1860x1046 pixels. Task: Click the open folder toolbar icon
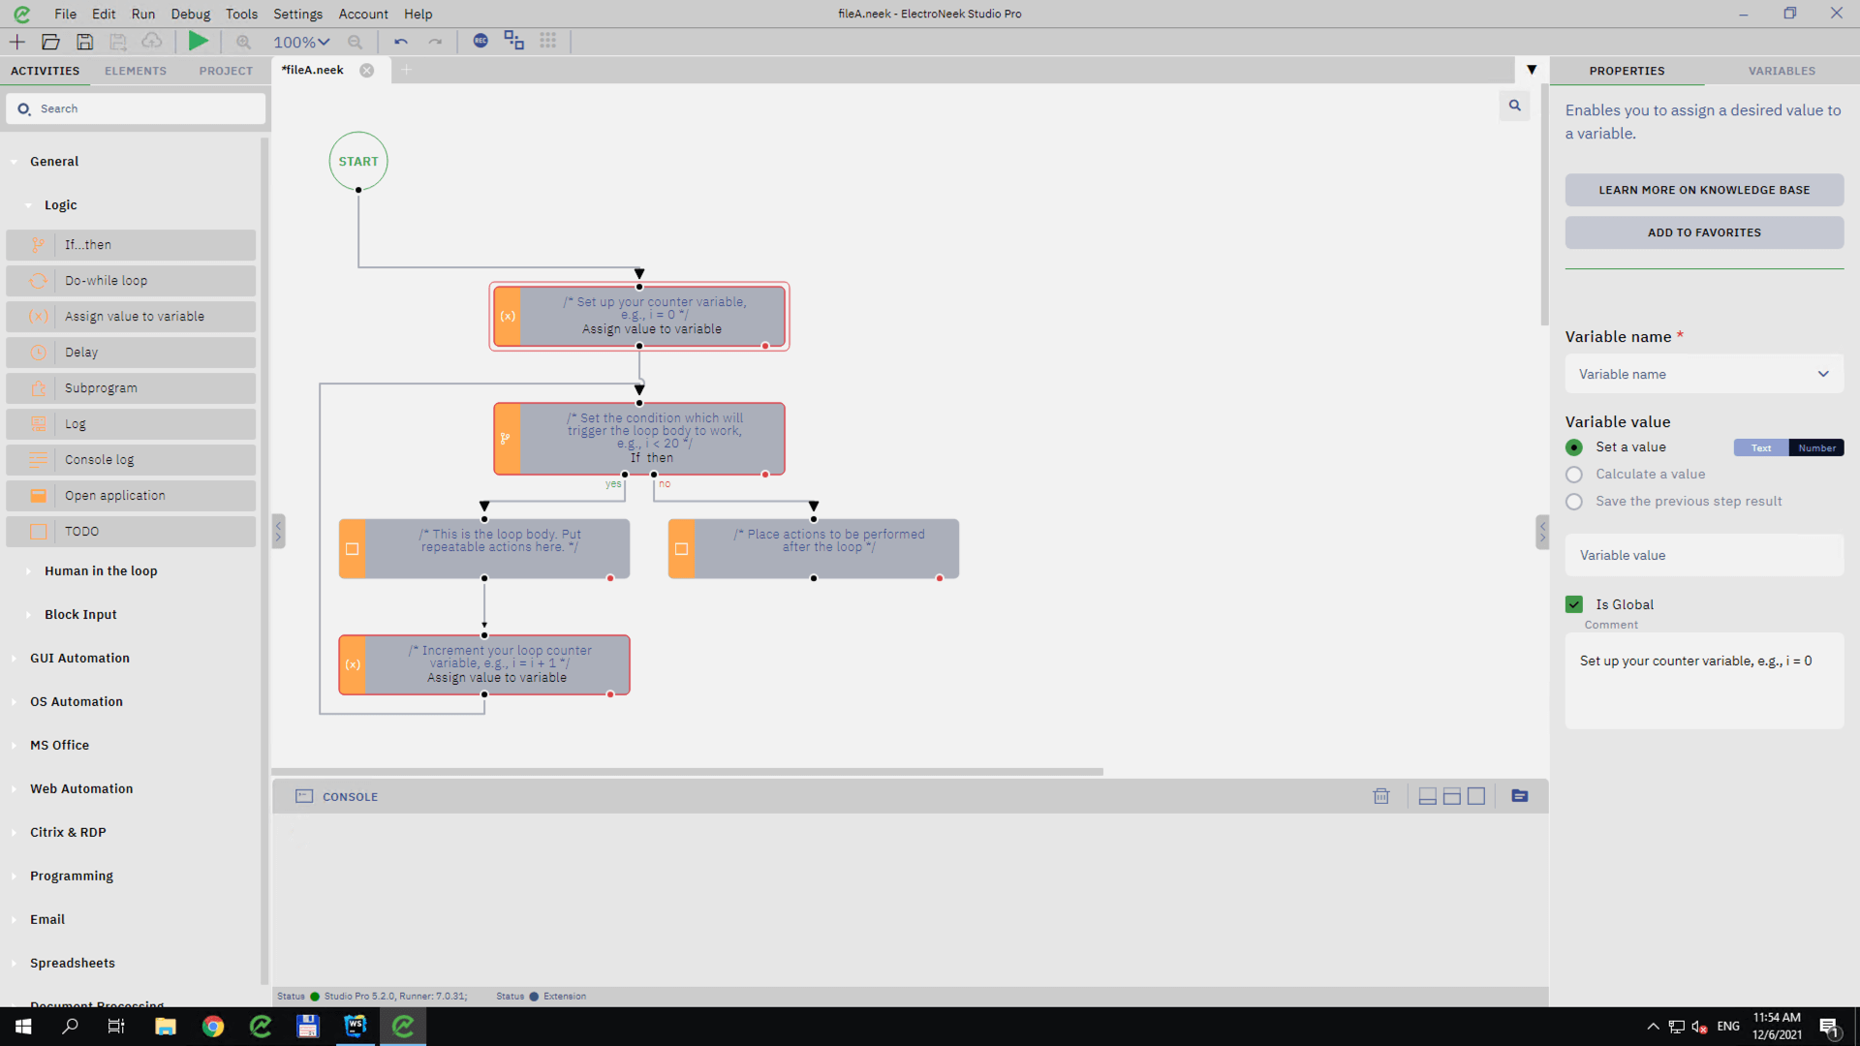pyautogui.click(x=51, y=42)
